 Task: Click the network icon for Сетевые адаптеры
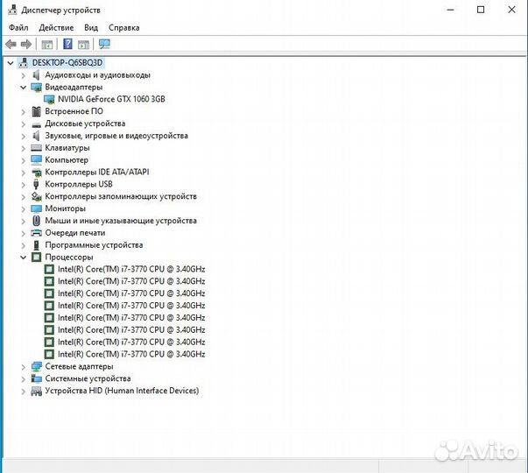[x=37, y=366]
